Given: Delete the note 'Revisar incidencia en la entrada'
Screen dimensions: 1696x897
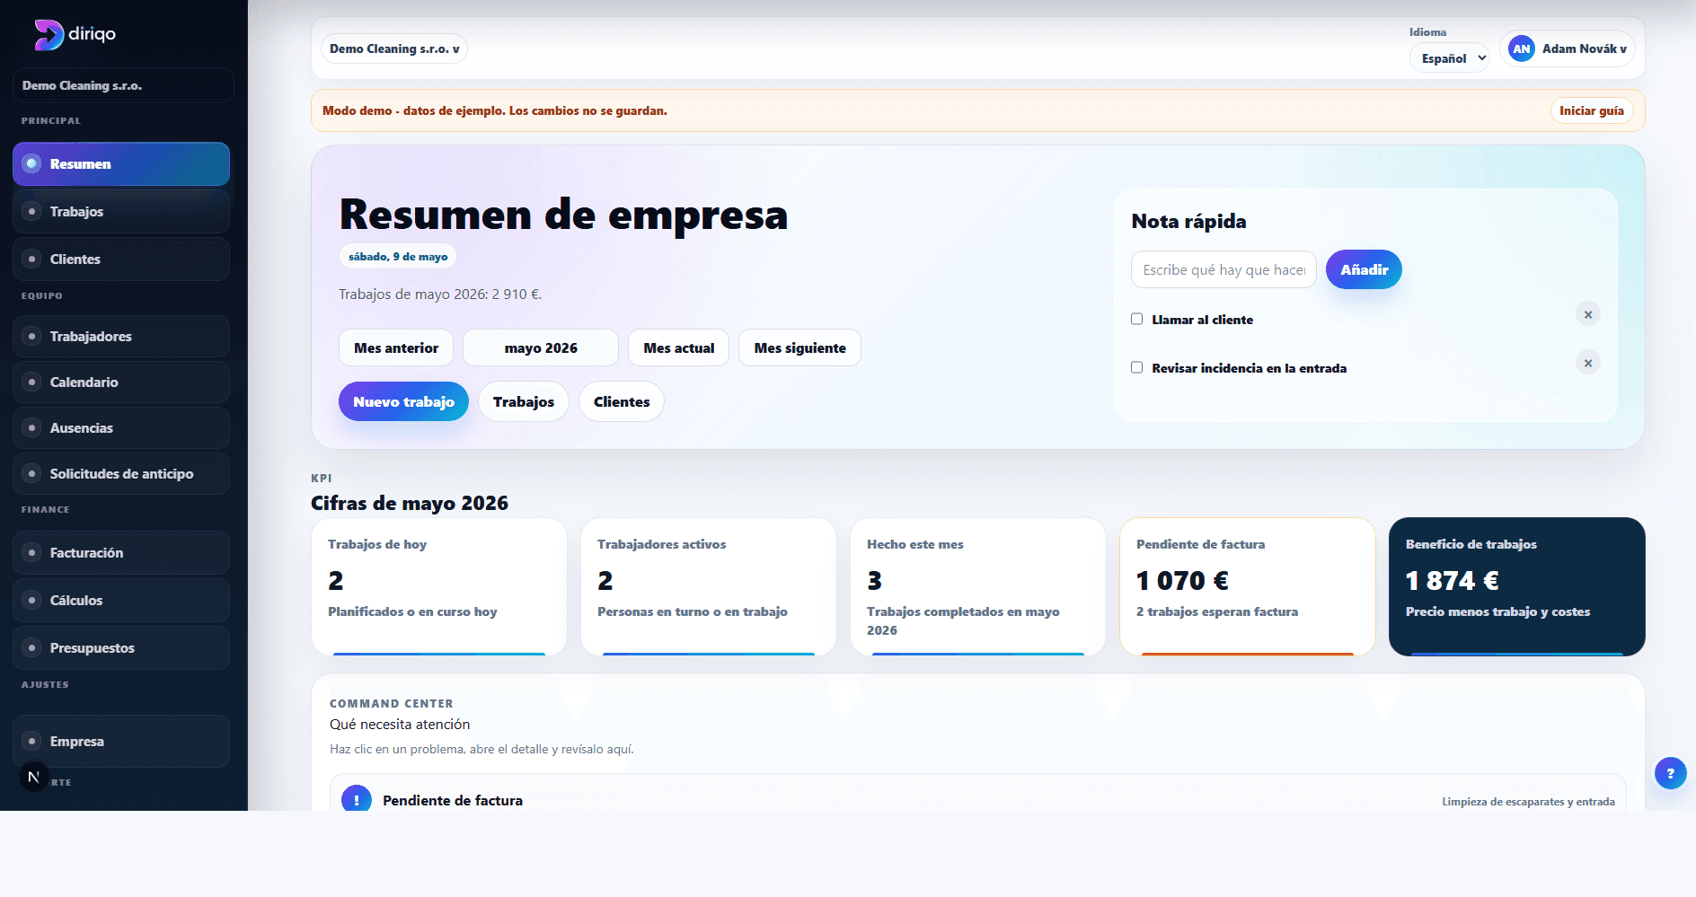Looking at the screenshot, I should pyautogui.click(x=1587, y=363).
